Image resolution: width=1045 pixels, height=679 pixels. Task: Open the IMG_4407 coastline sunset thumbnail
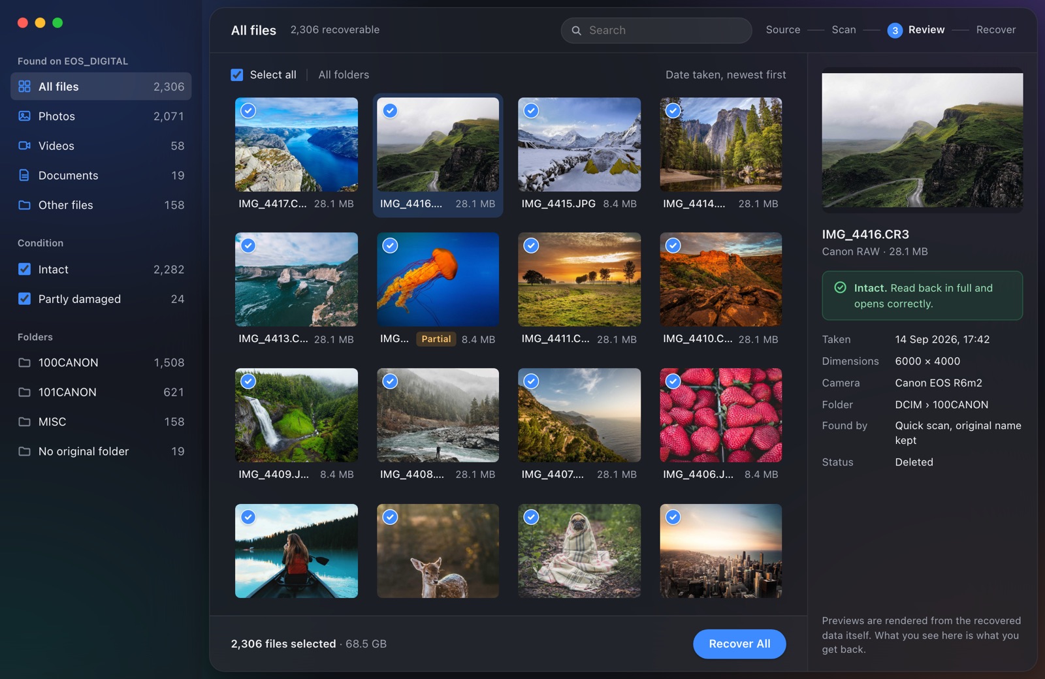point(579,415)
